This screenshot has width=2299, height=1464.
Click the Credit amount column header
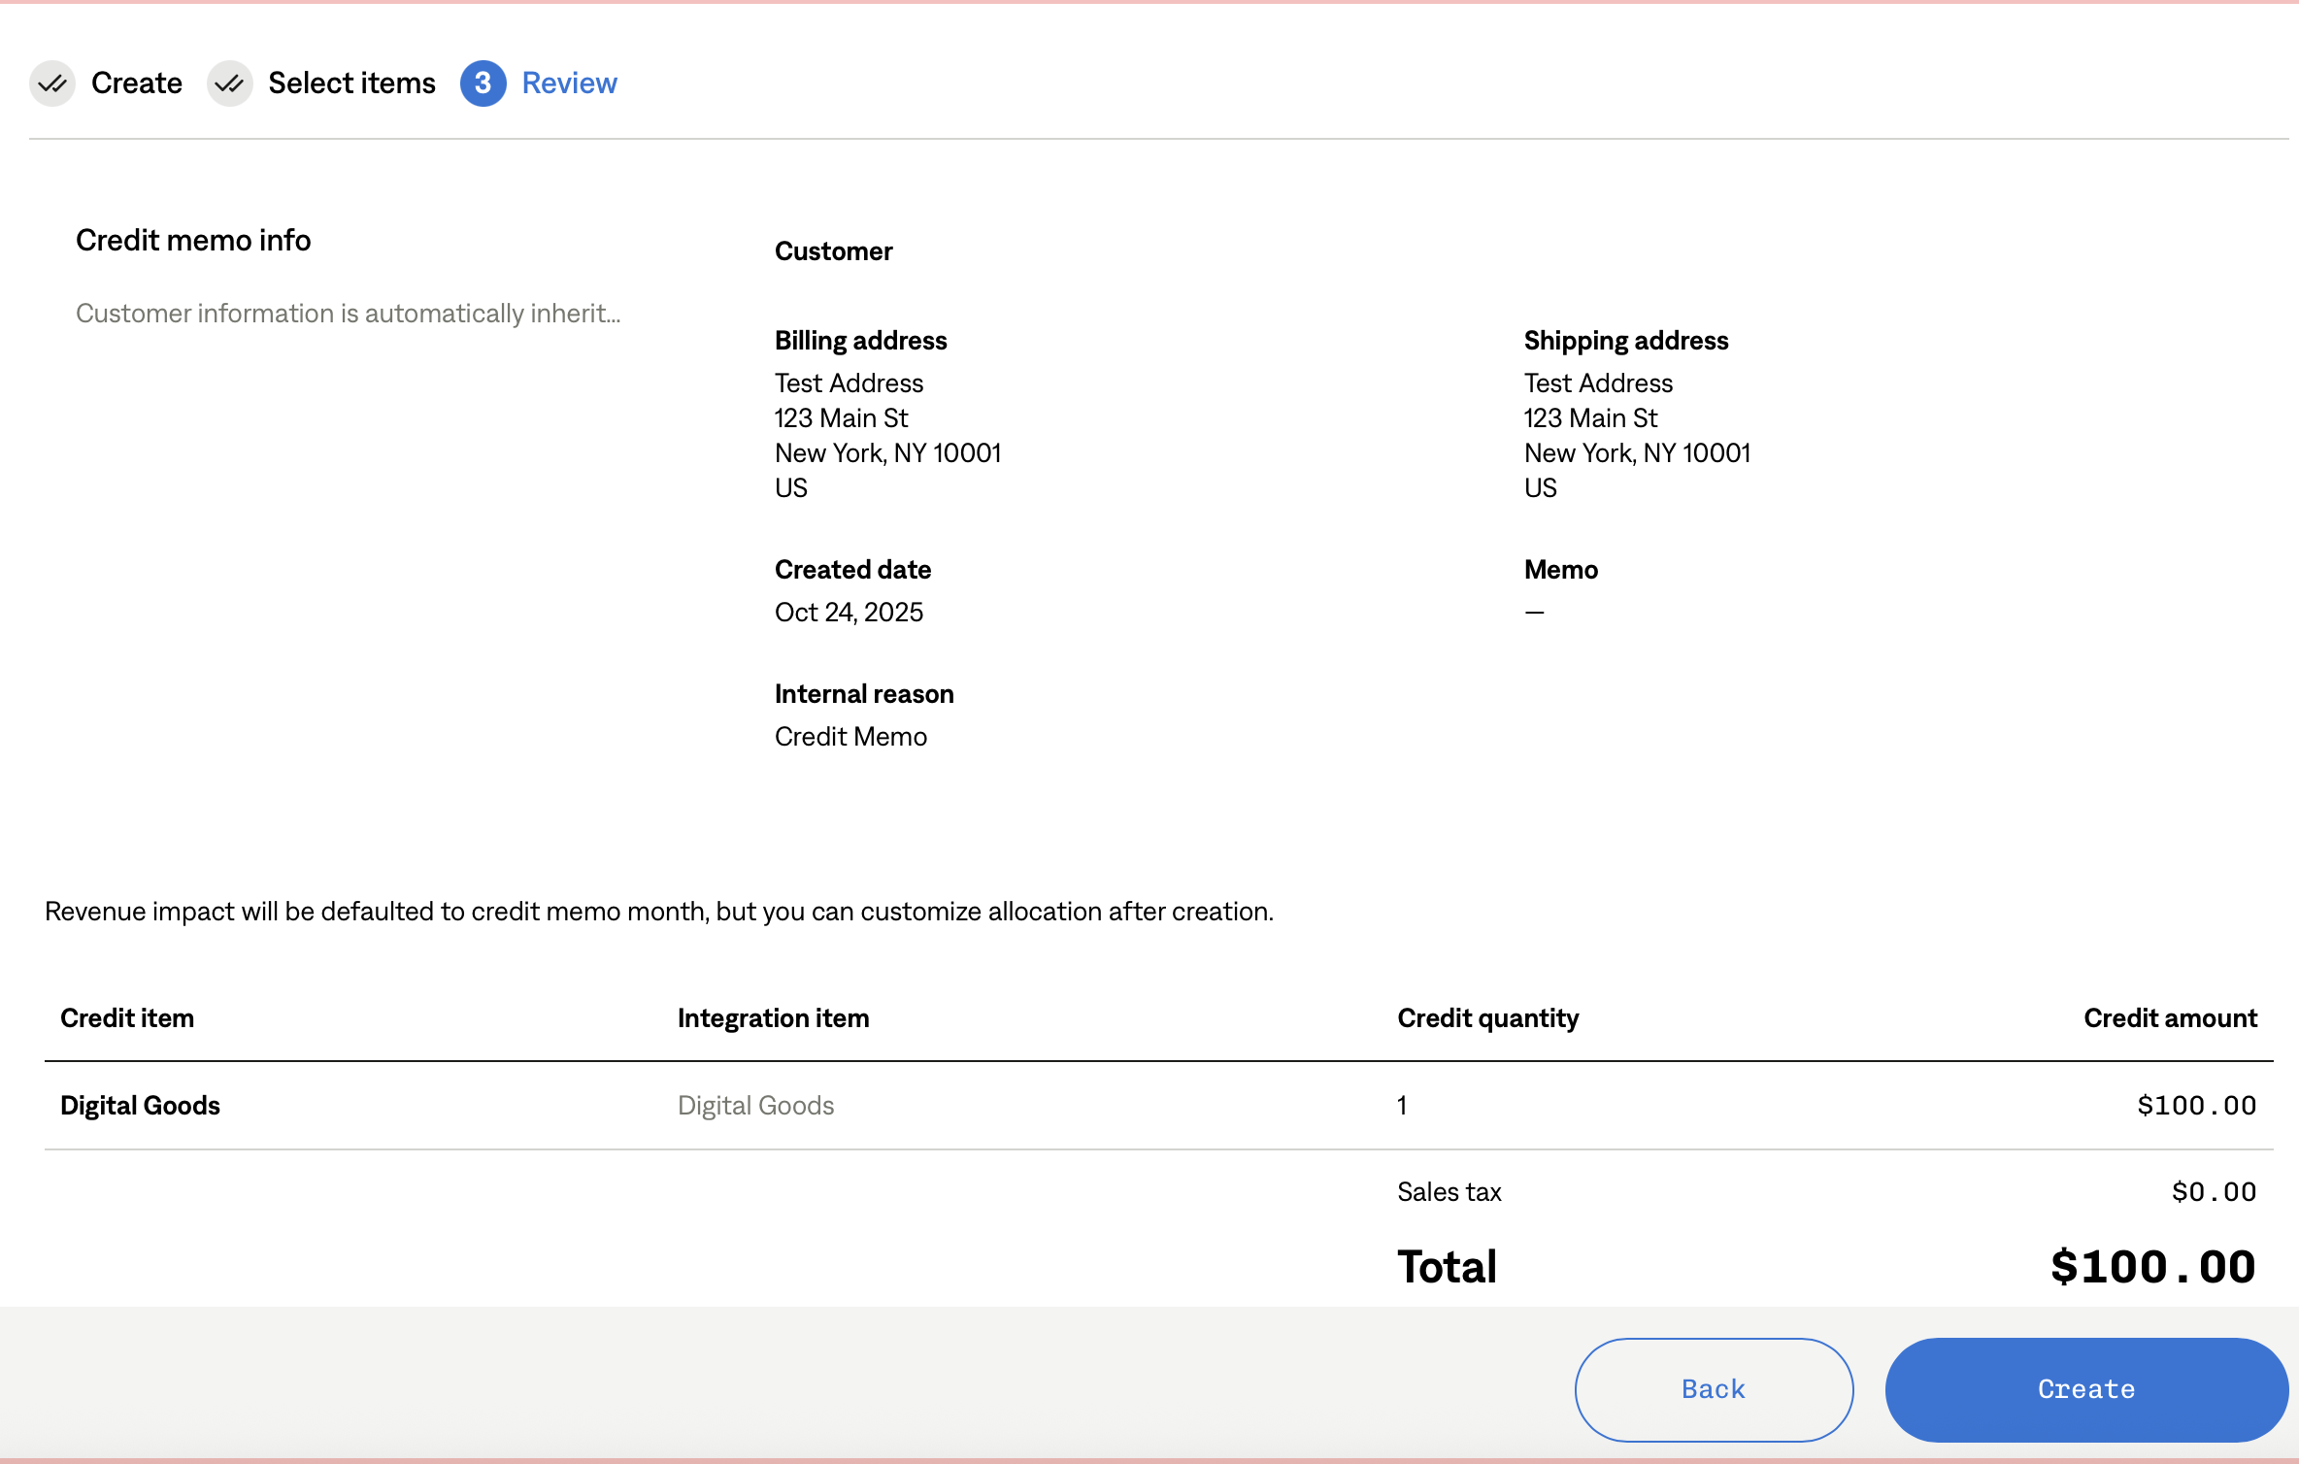tap(2170, 1017)
